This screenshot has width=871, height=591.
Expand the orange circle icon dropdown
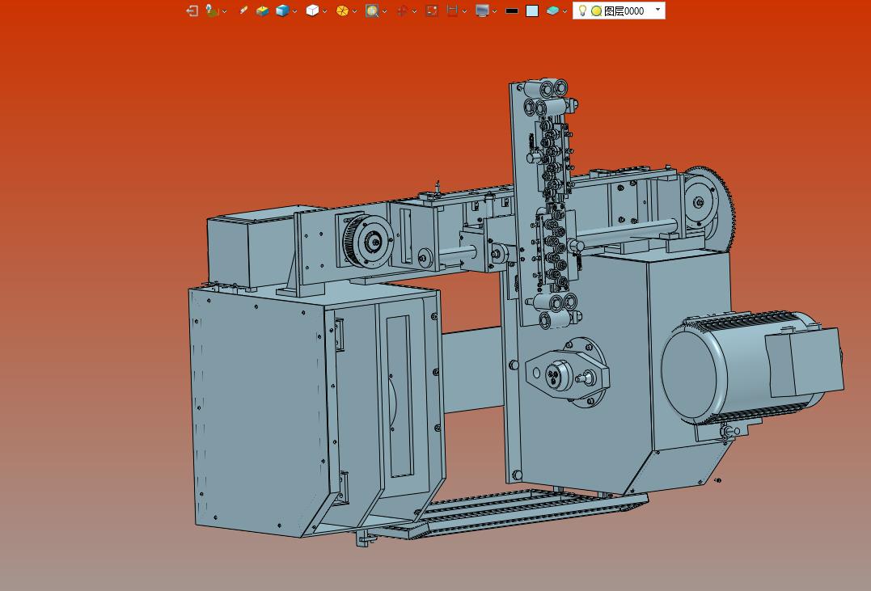(354, 11)
